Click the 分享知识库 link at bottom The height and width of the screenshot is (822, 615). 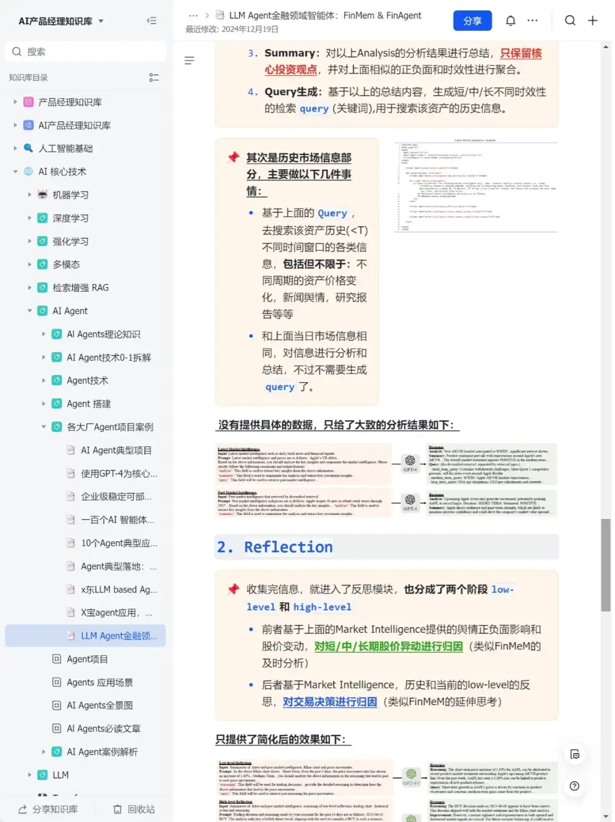point(55,809)
